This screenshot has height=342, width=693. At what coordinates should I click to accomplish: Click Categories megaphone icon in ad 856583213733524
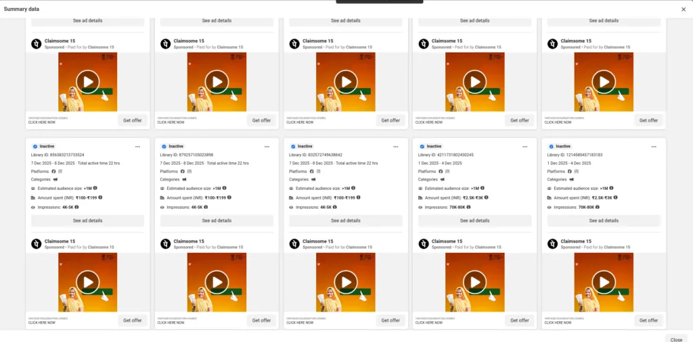(55, 180)
